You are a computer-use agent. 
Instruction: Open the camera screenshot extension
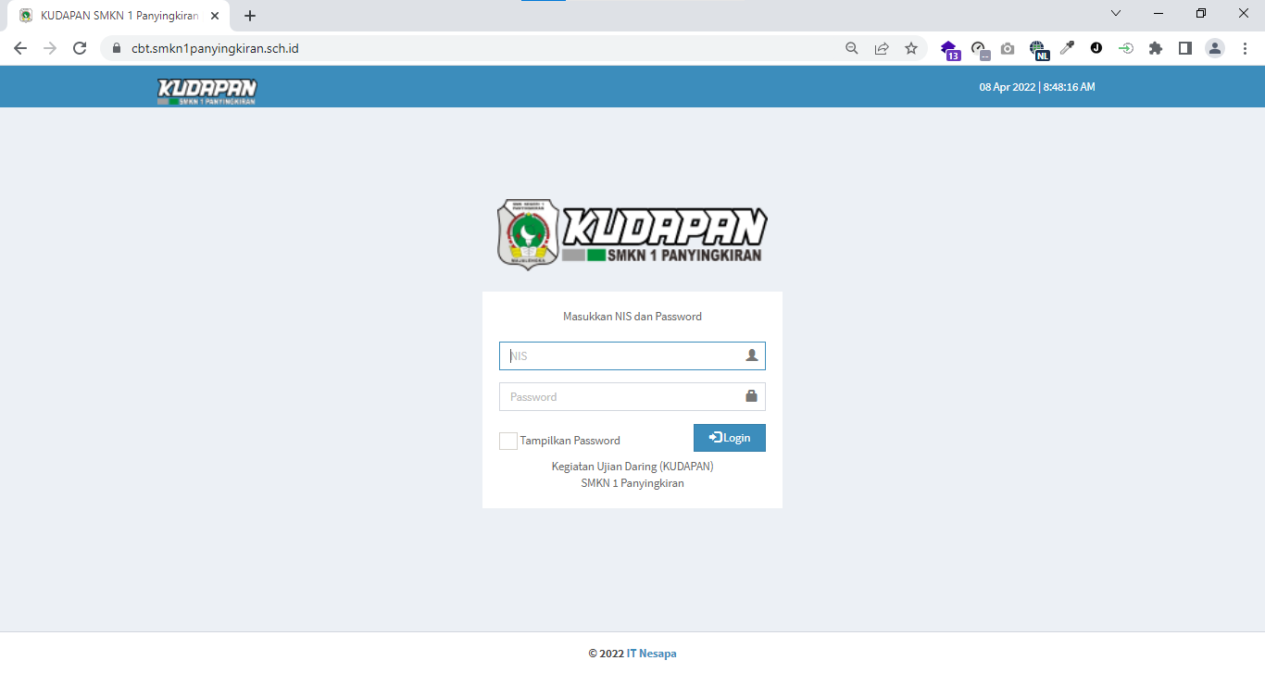(x=1008, y=48)
